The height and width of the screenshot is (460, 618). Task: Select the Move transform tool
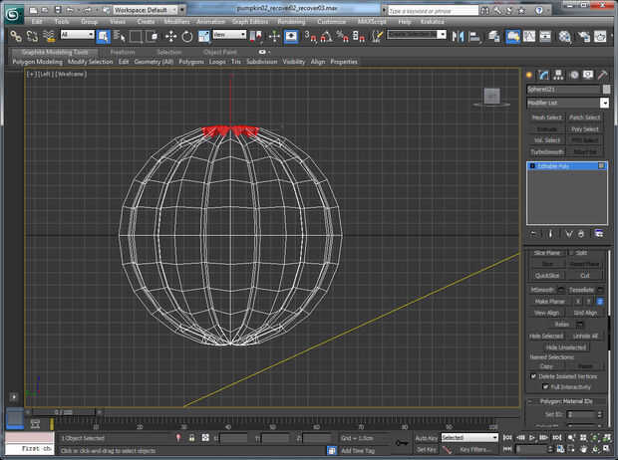pyautogui.click(x=170, y=36)
